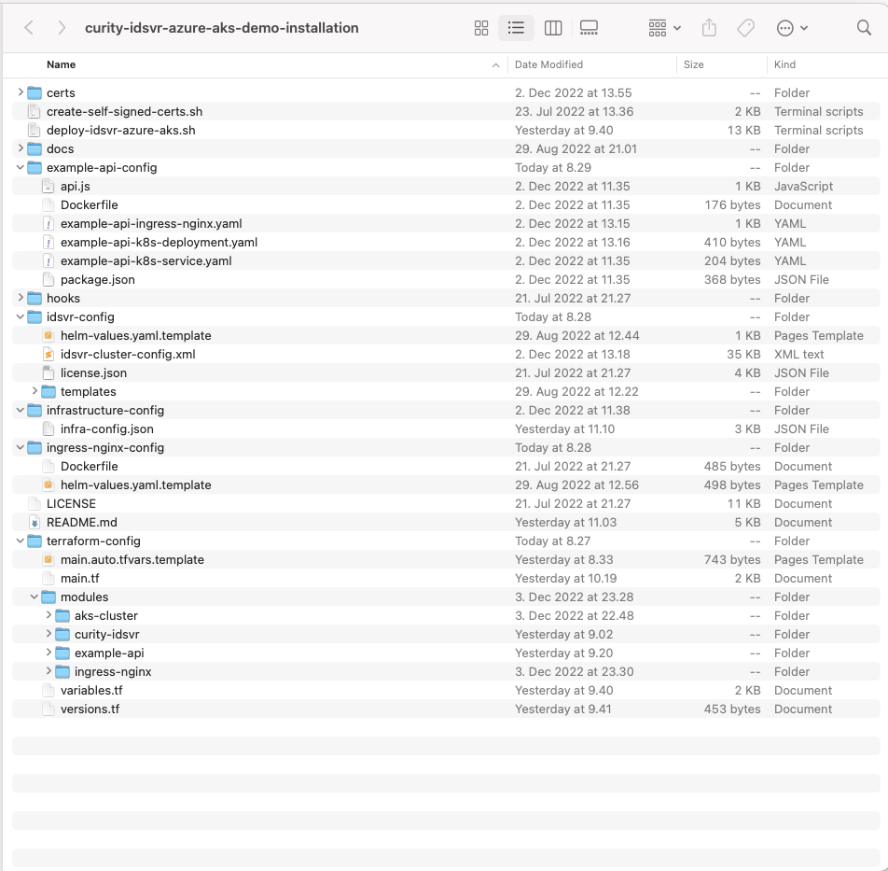Image resolution: width=888 pixels, height=871 pixels.
Task: Click the Tags icon in the toolbar
Action: click(x=745, y=28)
